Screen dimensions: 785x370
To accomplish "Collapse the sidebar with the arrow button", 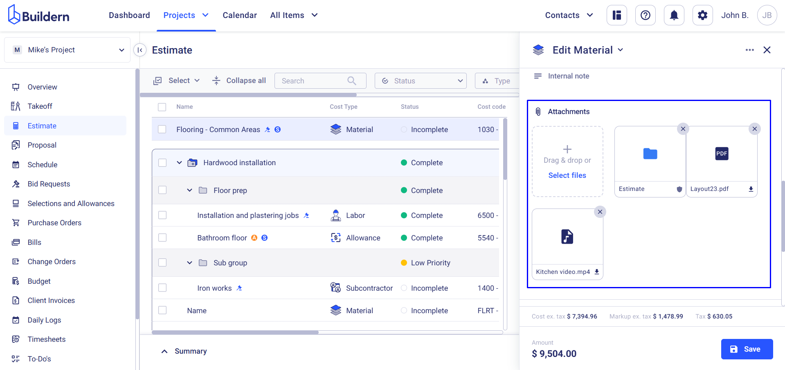I will (x=140, y=50).
